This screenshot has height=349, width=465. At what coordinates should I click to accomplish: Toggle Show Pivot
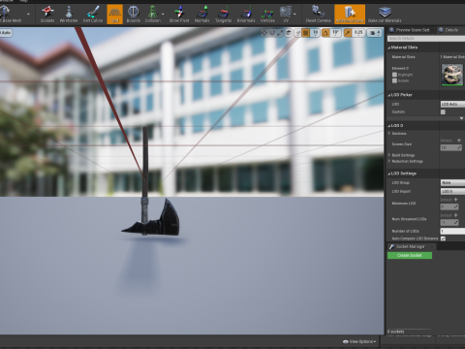coord(179,15)
